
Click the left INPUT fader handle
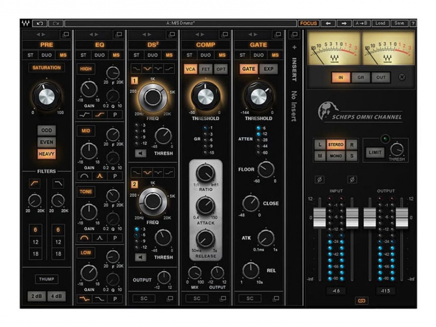[320, 218]
